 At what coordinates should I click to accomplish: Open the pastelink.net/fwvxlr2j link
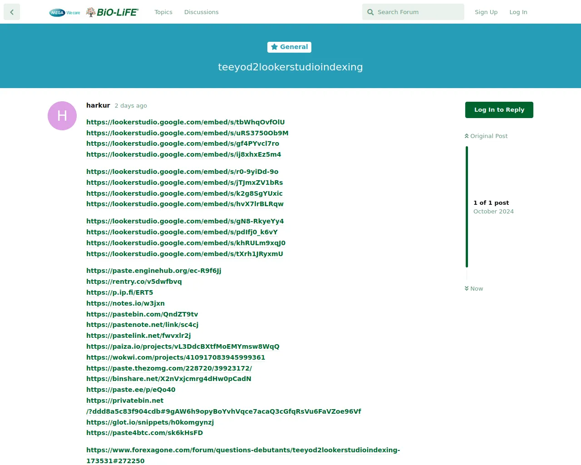click(x=138, y=336)
